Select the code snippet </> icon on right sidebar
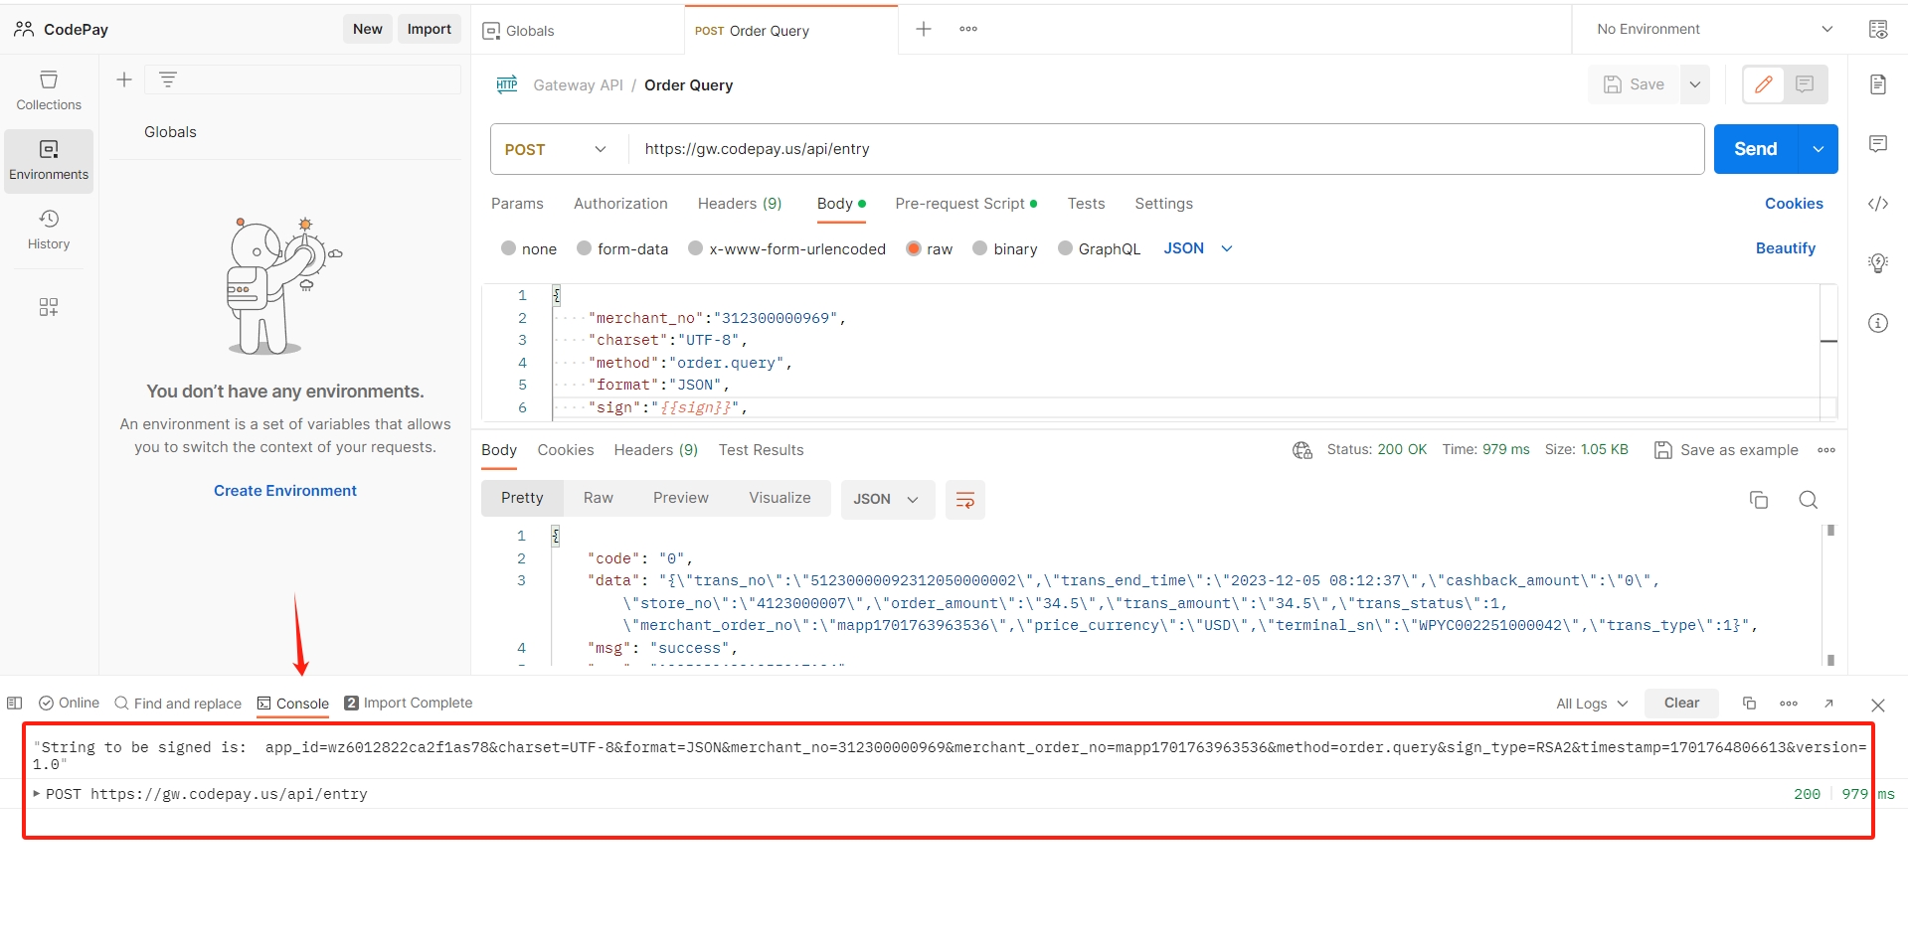This screenshot has width=1908, height=945. (x=1878, y=203)
